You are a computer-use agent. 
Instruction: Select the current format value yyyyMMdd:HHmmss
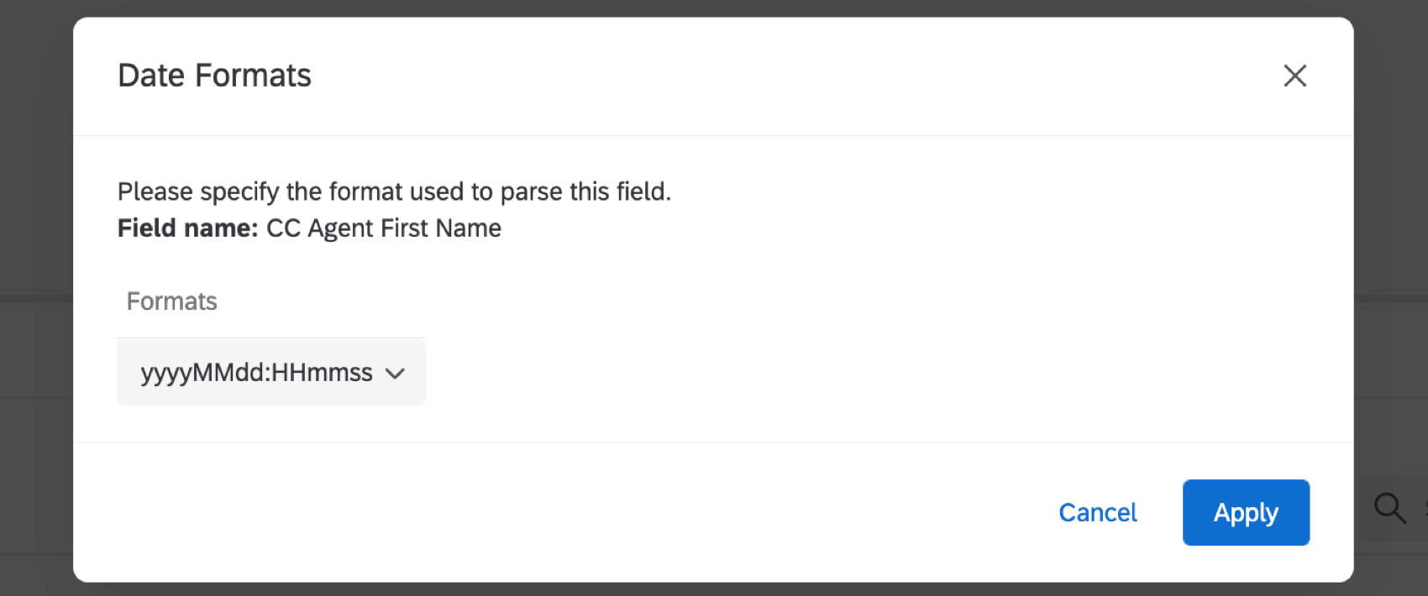pyautogui.click(x=256, y=372)
